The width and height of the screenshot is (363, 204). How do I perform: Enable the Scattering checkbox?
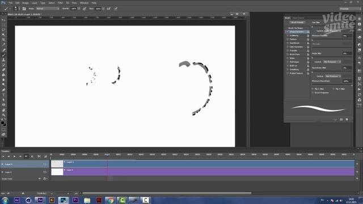(x=288, y=36)
